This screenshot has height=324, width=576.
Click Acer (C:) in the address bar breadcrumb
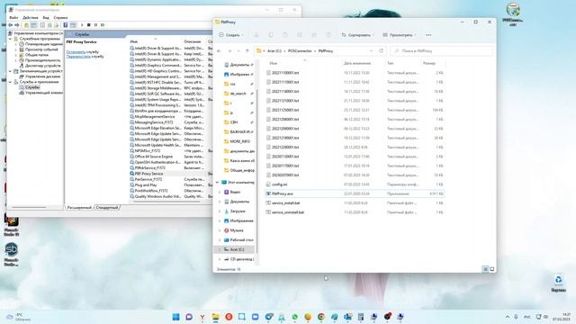click(x=274, y=51)
